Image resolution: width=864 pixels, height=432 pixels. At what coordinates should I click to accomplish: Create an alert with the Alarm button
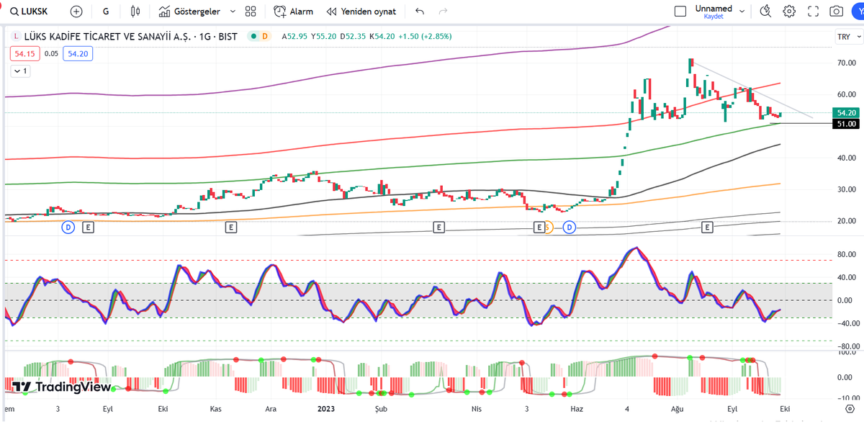point(294,12)
